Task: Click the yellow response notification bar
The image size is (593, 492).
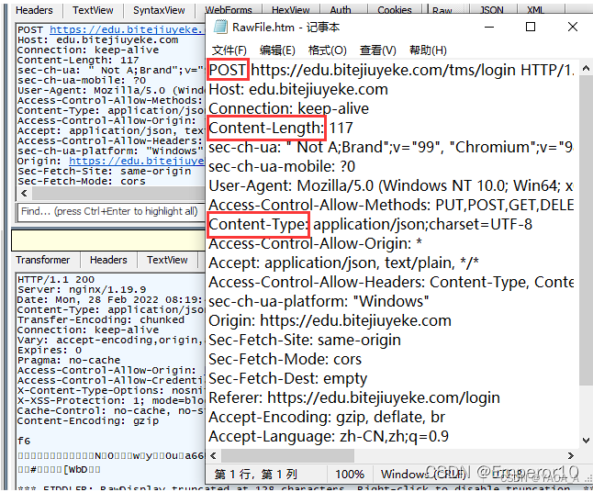Action: point(108,240)
